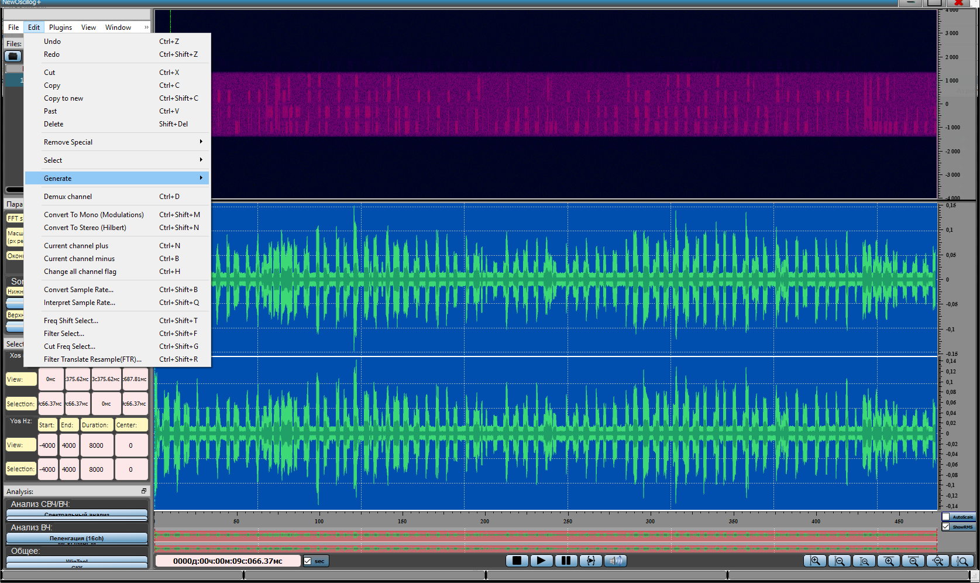Click the first horizontal zoom-in magnifier icon

(x=815, y=561)
